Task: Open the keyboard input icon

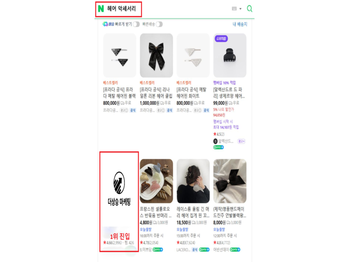Action: [234, 8]
